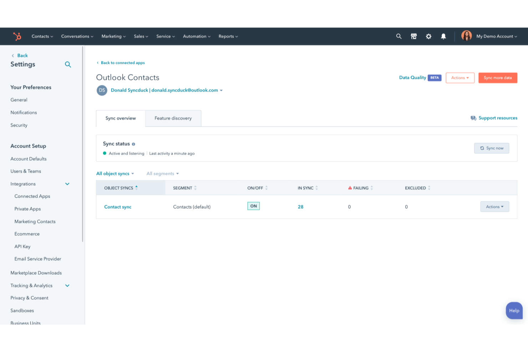
Task: Click the Sync now button
Action: point(491,148)
